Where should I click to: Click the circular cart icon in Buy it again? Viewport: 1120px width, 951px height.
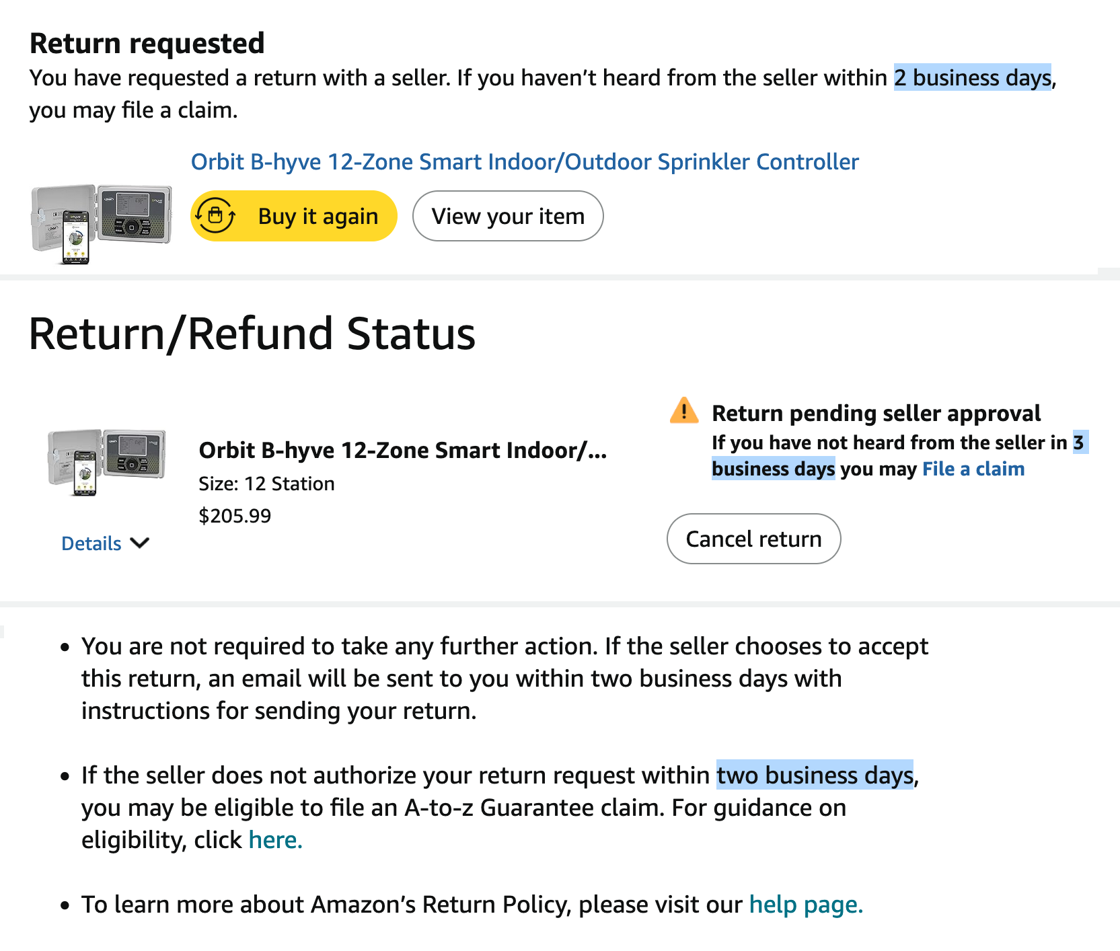(x=215, y=216)
